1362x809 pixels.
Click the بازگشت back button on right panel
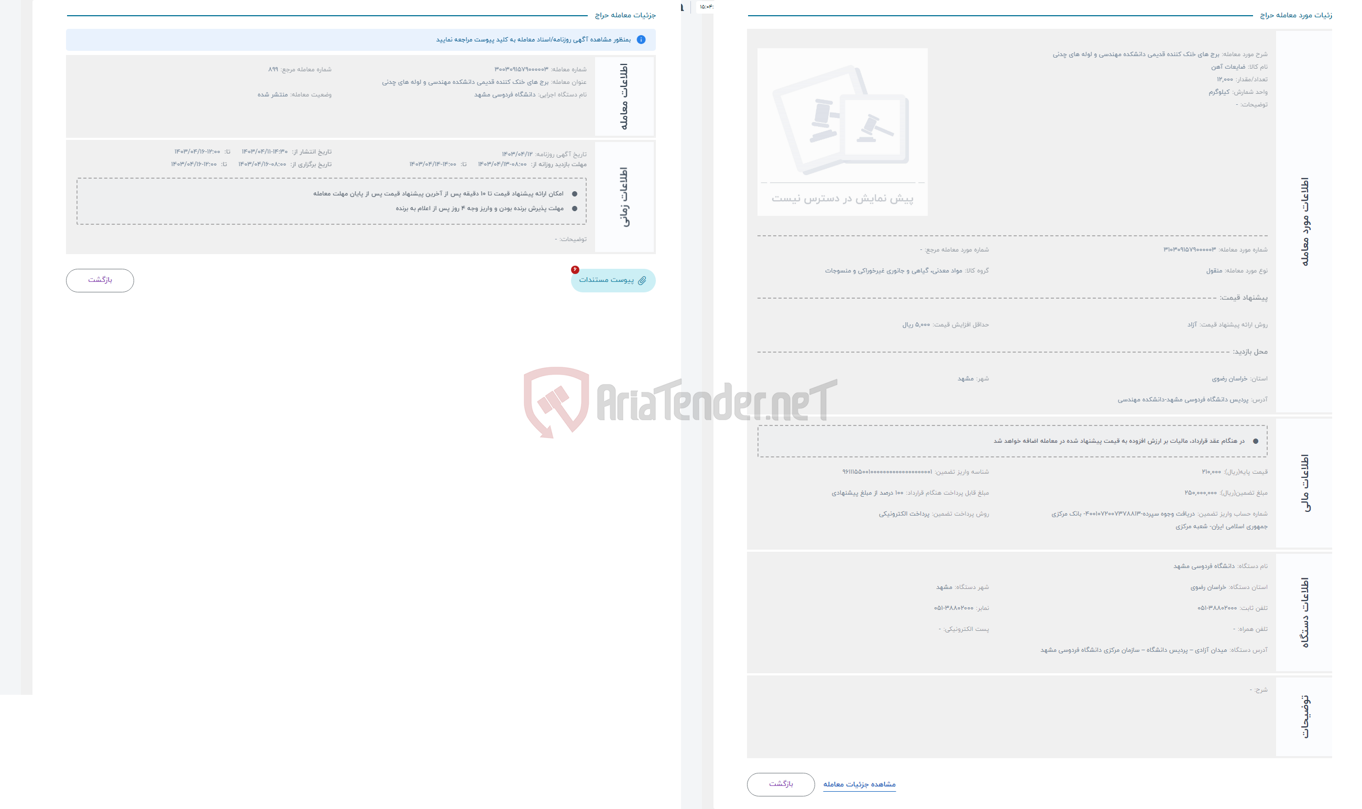pyautogui.click(x=784, y=784)
